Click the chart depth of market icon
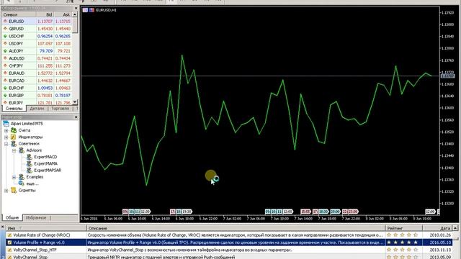461x259 pixels. tap(91, 10)
